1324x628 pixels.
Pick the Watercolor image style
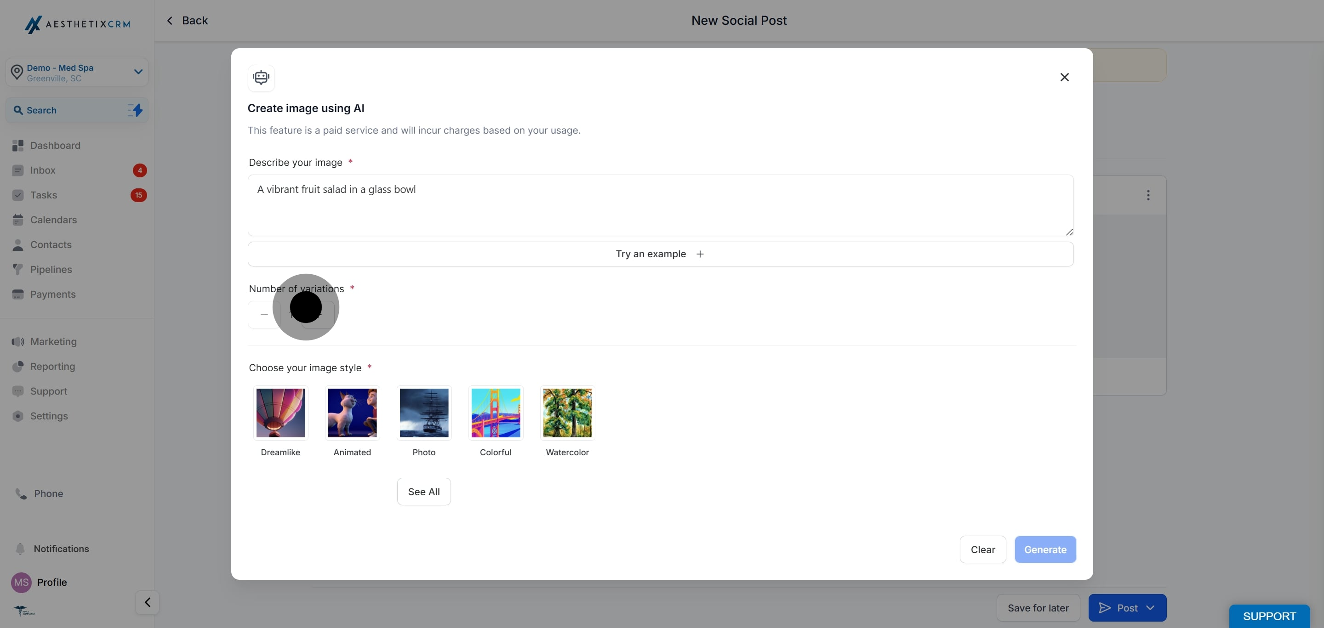(567, 413)
